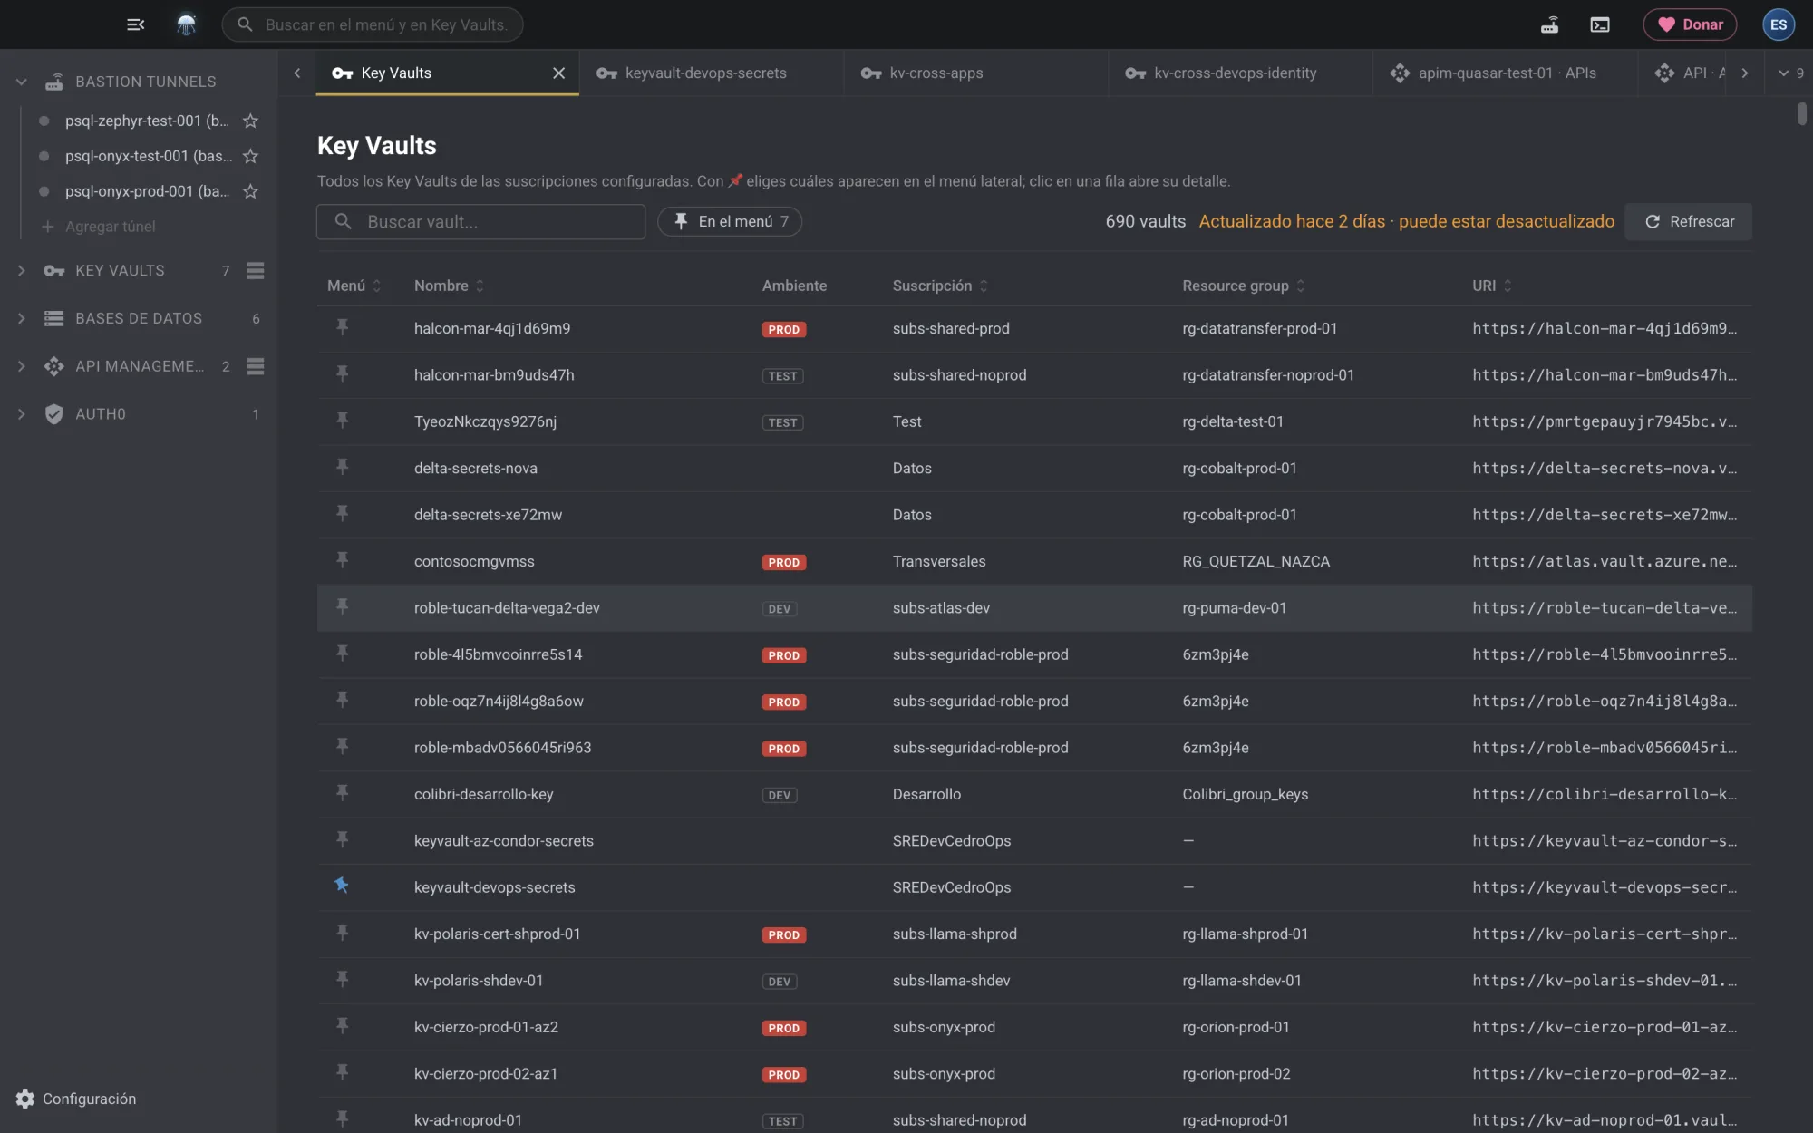1813x1133 pixels.
Task: Switch to kv-cross-apps tab
Action: (975, 73)
